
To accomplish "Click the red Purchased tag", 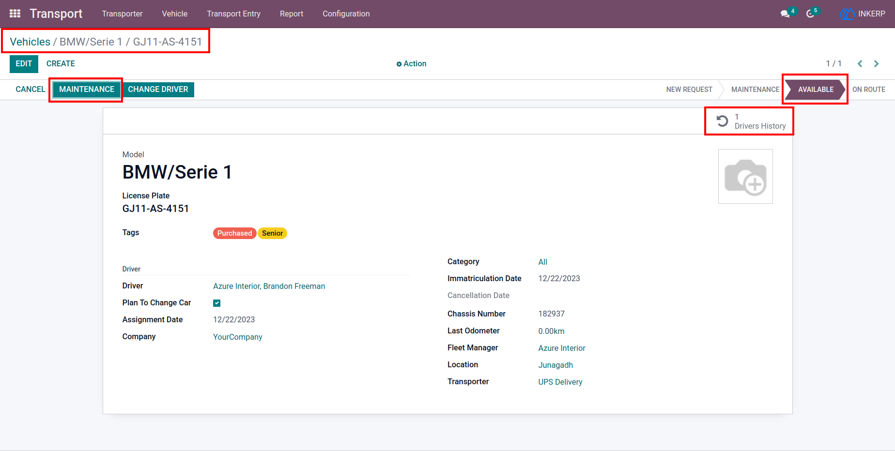I will [235, 233].
